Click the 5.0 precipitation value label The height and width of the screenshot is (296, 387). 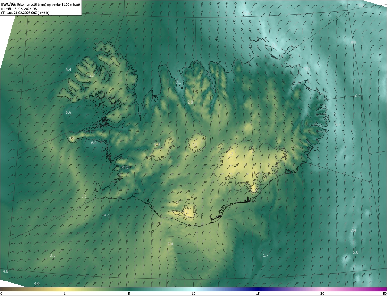pos(107,216)
